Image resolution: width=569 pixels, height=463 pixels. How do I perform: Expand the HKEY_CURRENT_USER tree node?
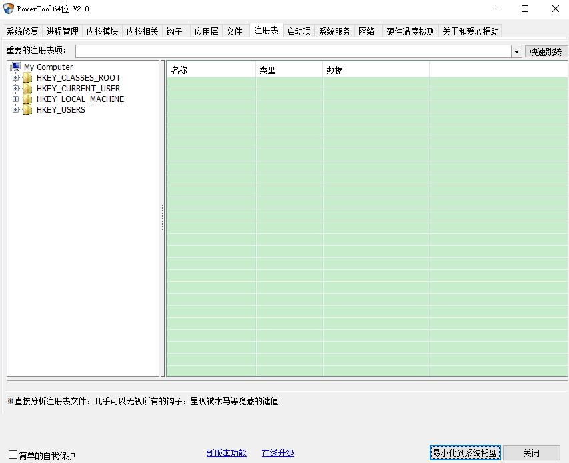point(16,88)
